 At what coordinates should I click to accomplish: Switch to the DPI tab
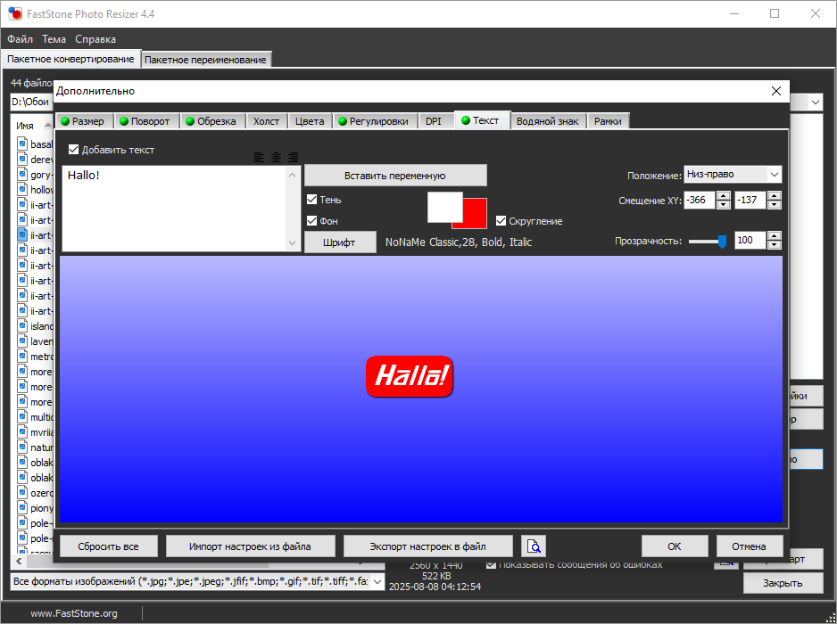[434, 121]
